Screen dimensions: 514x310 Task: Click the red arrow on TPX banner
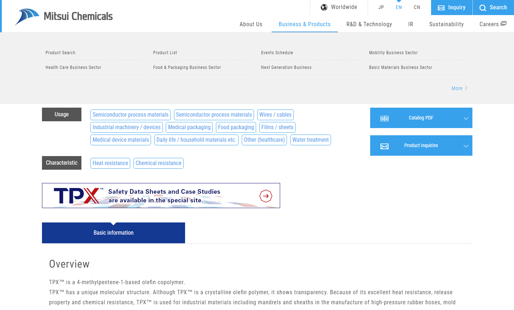click(266, 196)
